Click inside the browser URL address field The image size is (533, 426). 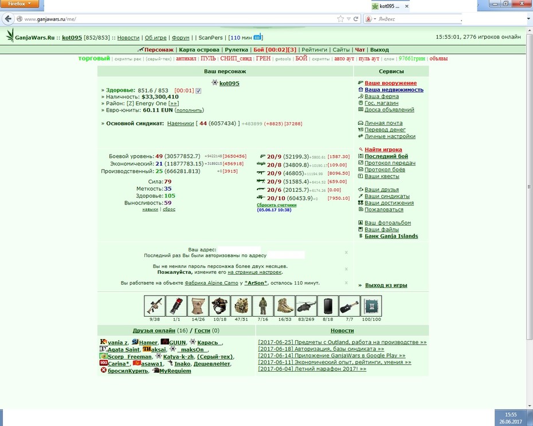pos(177,19)
